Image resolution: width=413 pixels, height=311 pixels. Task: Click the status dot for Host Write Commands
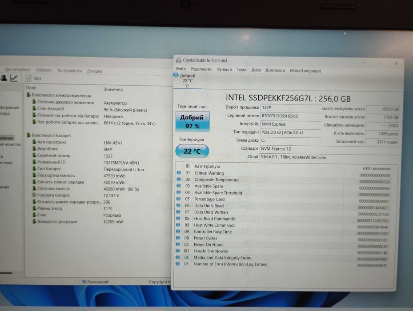click(178, 225)
